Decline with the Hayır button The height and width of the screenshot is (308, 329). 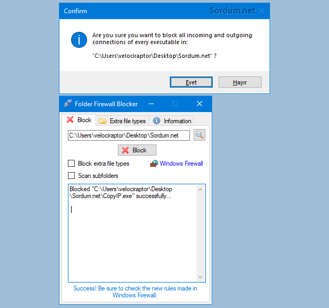(240, 82)
